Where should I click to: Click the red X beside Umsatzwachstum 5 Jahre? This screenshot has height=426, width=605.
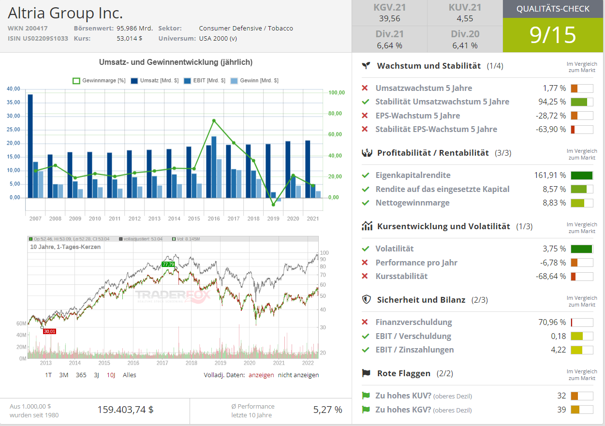[365, 88]
